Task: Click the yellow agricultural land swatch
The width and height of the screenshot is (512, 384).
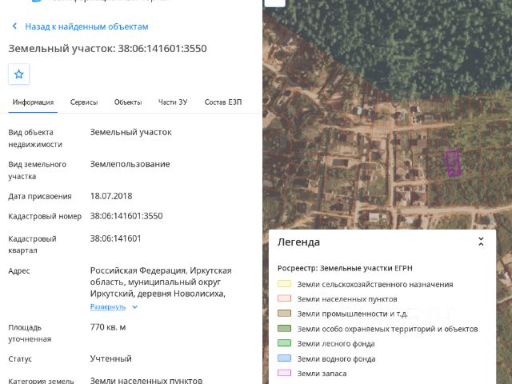Action: [x=284, y=283]
